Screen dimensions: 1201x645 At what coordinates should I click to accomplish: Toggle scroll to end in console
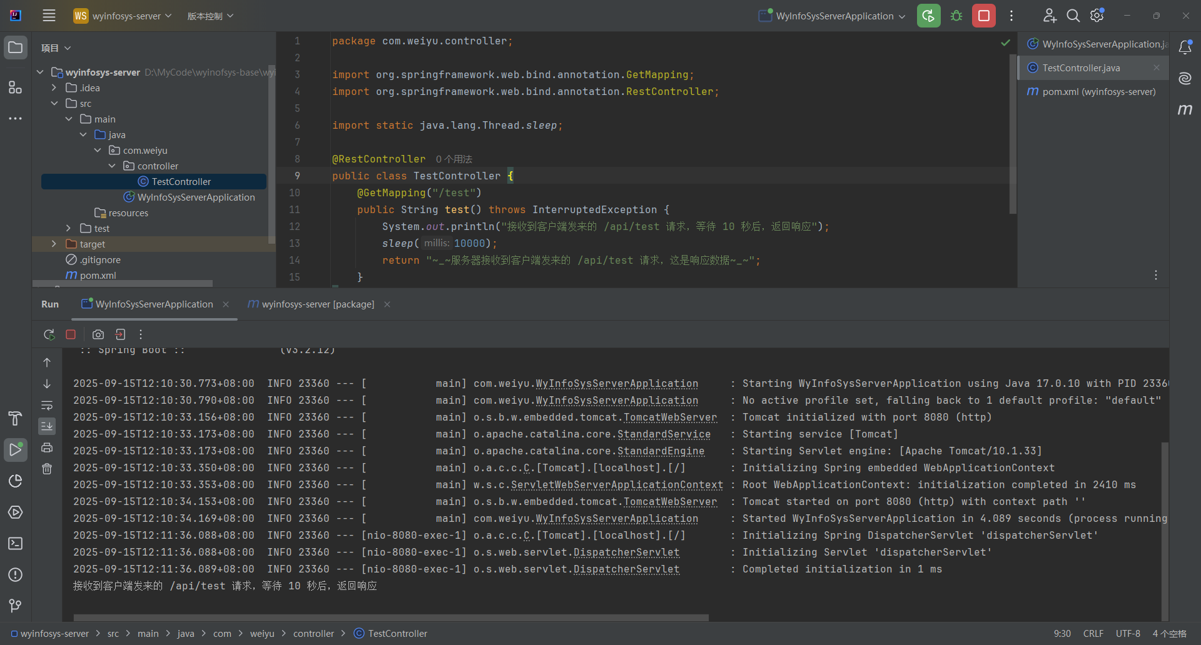[47, 426]
